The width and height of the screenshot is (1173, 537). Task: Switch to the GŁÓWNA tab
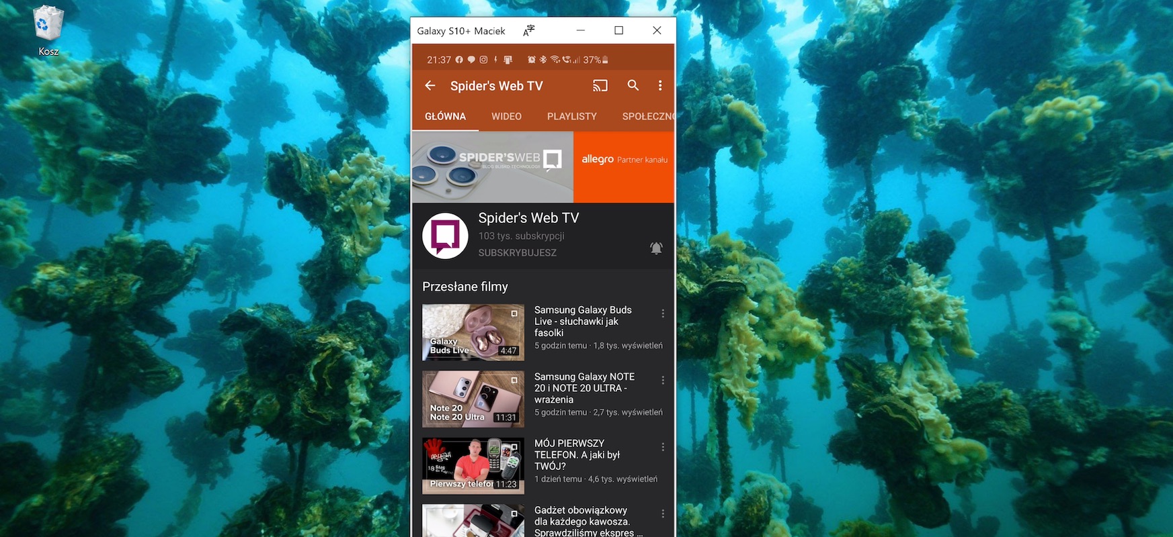[445, 116]
